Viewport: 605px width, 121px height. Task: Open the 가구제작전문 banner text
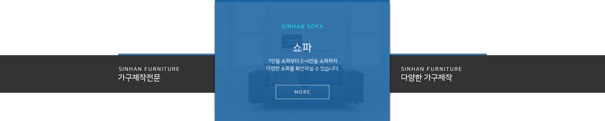click(x=139, y=77)
